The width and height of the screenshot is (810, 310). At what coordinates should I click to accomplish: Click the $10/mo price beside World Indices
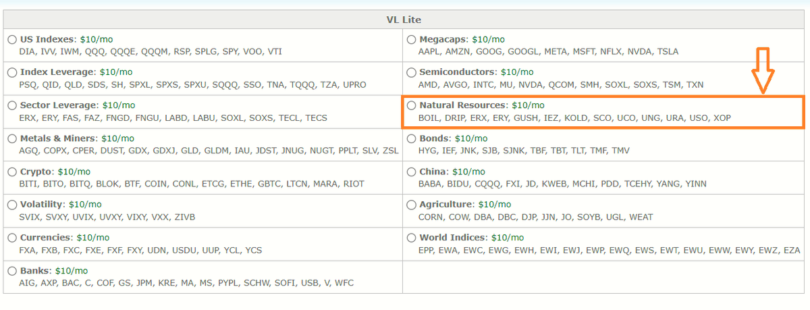tap(508, 237)
